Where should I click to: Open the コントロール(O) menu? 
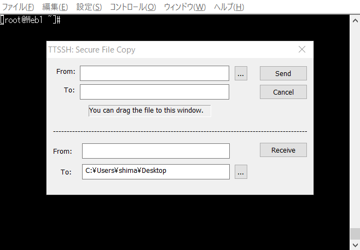(133, 7)
